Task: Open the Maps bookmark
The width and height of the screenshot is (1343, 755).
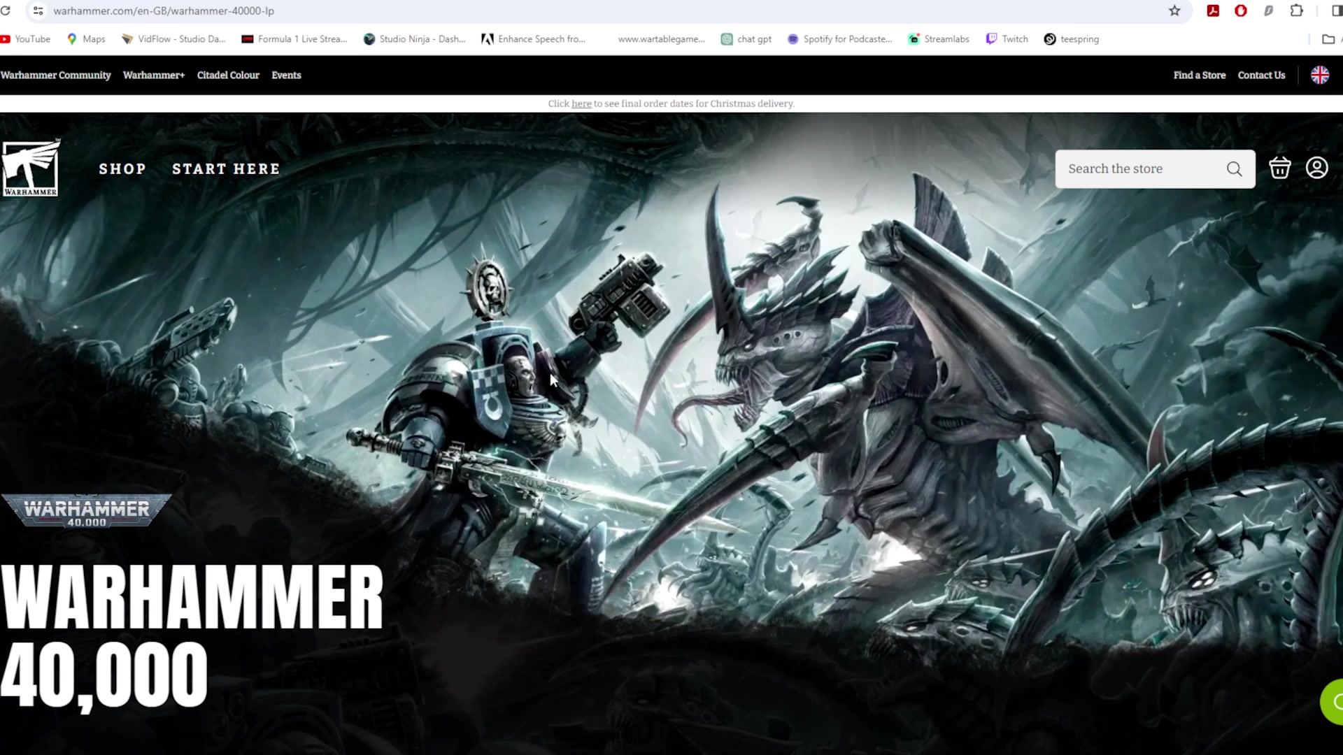Action: point(86,39)
